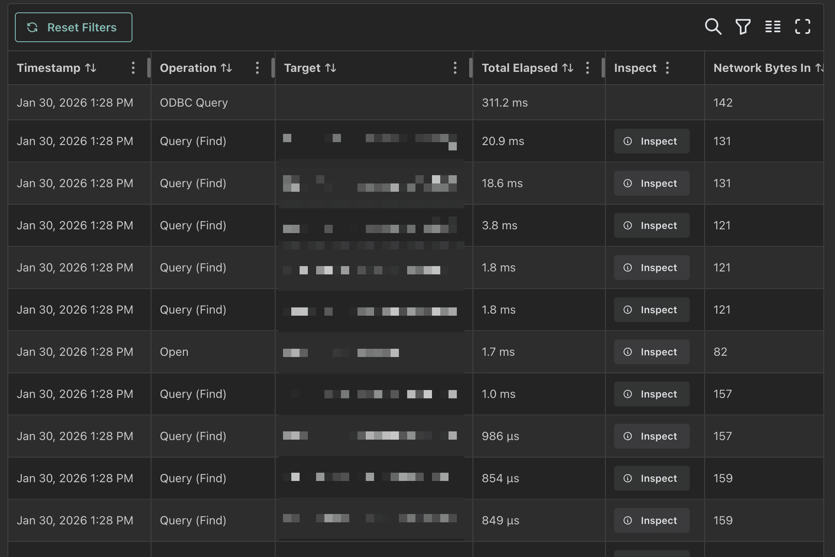The height and width of the screenshot is (557, 835).
Task: Click the info icon in the first Inspect button
Action: coord(629,141)
